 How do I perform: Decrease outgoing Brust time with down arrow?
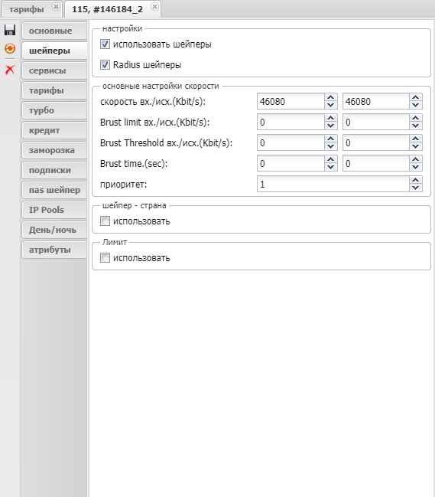415,168
